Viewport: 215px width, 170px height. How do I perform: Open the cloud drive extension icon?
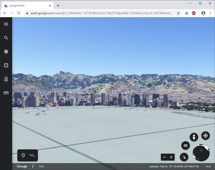point(187,13)
